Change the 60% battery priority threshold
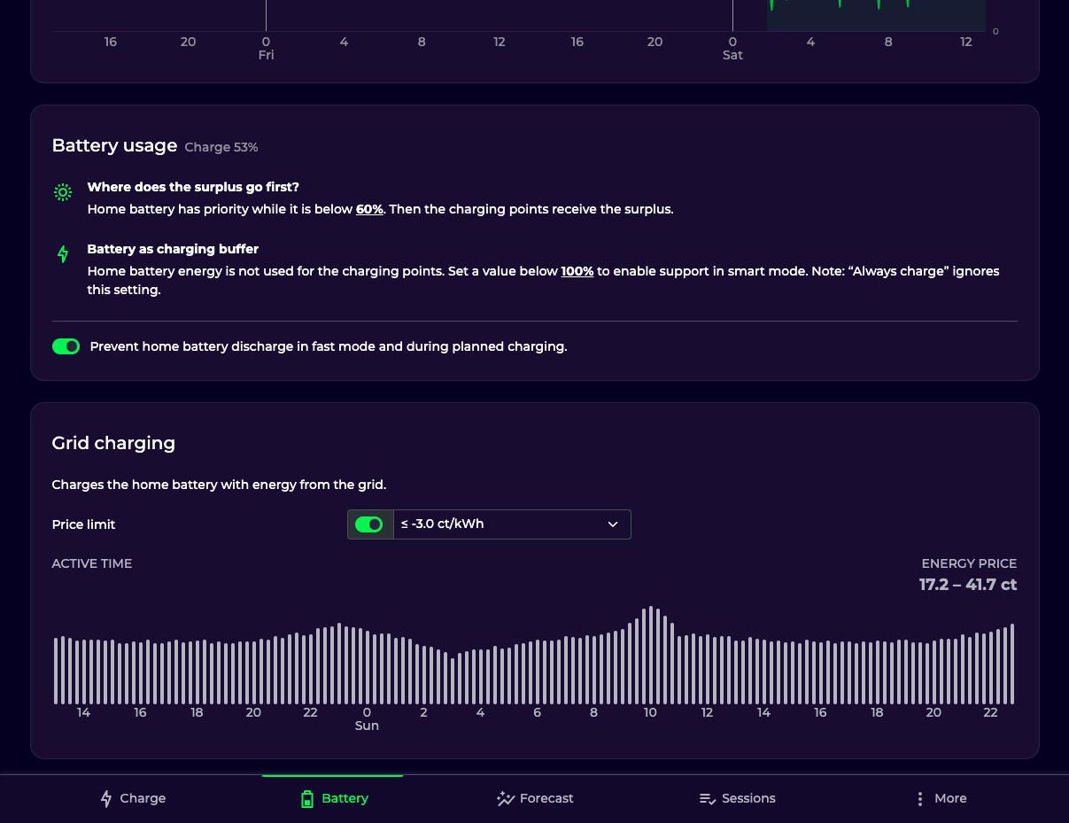1069x823 pixels. (369, 209)
